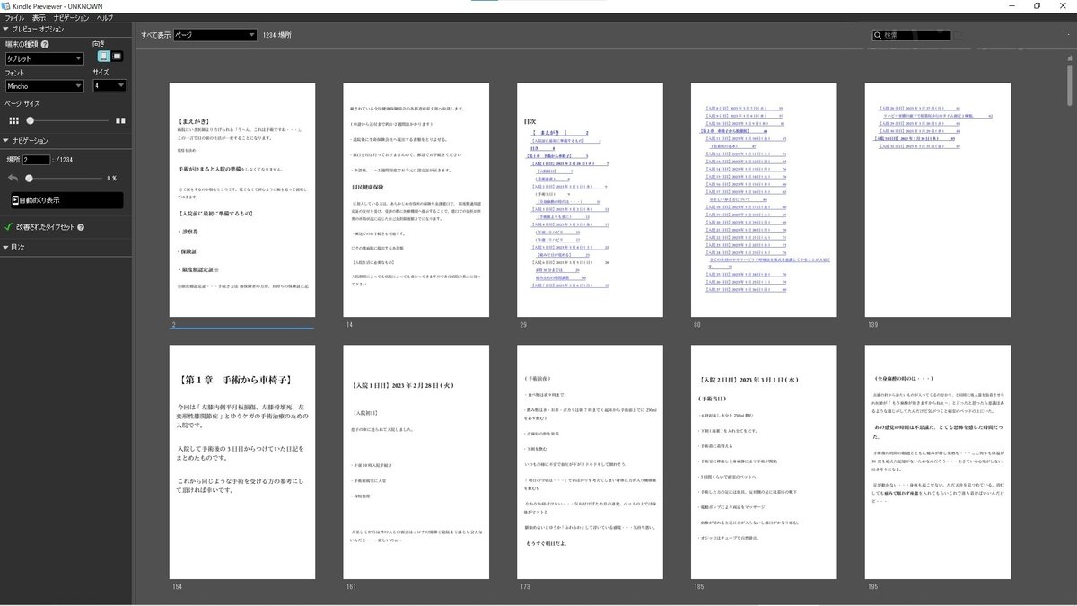1077x606 pixels.
Task: Open the ナビゲーション menu in menu bar
Action: [72, 17]
